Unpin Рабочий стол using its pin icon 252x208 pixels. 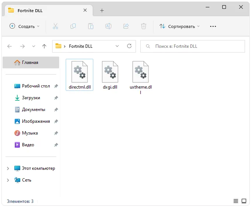click(x=56, y=86)
